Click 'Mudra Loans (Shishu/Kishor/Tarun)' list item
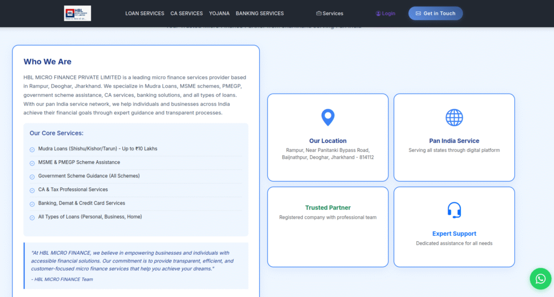Screen dimensions: 554x297 point(97,149)
